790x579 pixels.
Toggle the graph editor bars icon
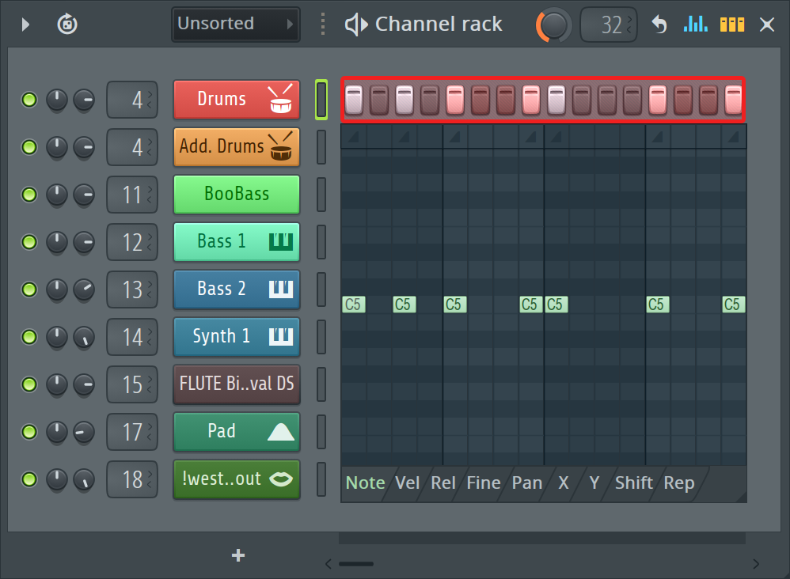coord(695,25)
